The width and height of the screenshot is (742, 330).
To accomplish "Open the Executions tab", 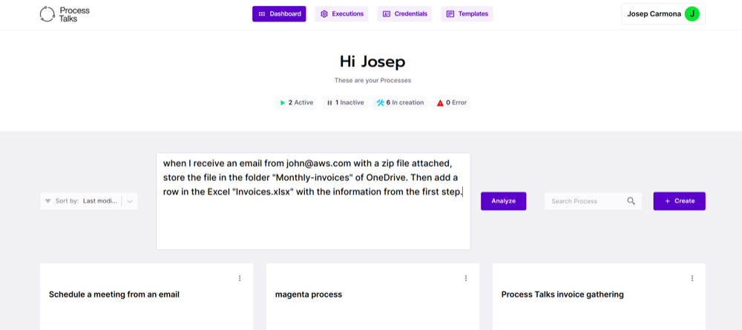I will click(341, 13).
